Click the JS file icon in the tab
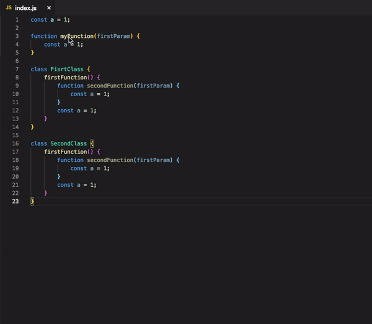372x324 pixels. [9, 7]
